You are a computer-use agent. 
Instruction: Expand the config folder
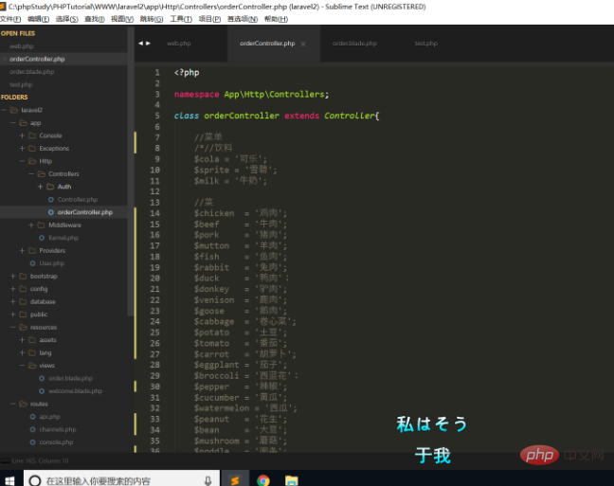(13, 289)
